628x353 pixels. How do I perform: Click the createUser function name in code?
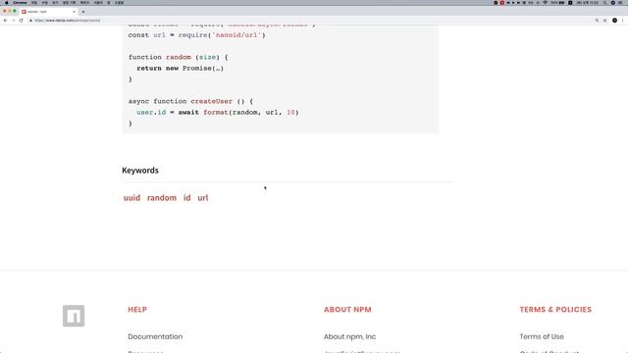click(212, 101)
